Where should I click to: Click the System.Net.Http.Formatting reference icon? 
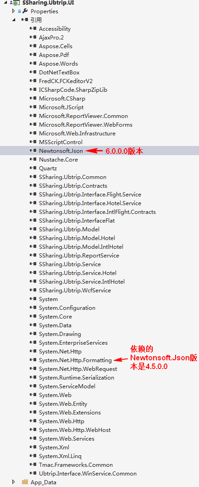[33, 360]
